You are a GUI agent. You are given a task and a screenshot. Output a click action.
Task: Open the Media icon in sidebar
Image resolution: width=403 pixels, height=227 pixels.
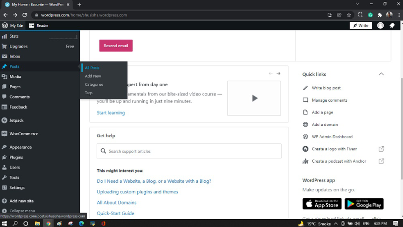click(4, 77)
